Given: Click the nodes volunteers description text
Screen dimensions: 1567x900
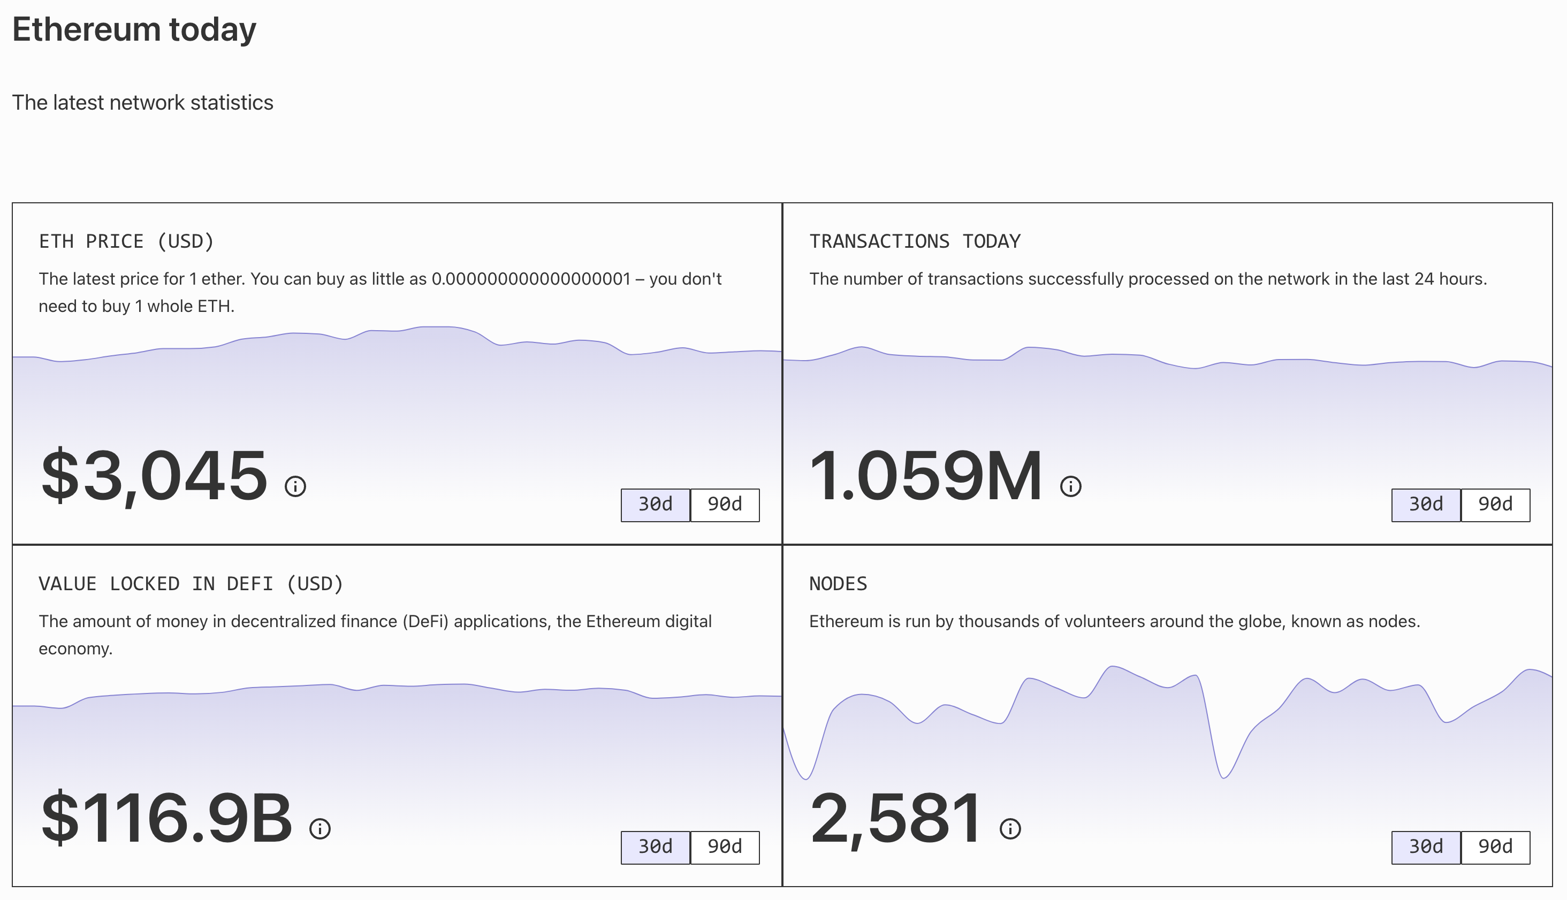Looking at the screenshot, I should pyautogui.click(x=1115, y=621).
